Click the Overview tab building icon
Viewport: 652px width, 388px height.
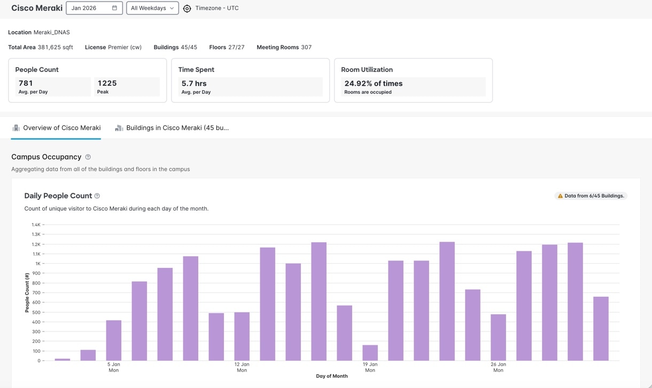(x=16, y=128)
